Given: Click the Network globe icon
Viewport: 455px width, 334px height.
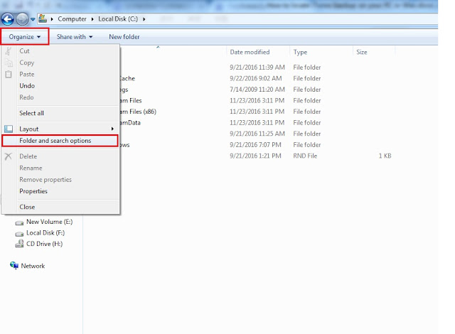Looking at the screenshot, I should (x=14, y=265).
